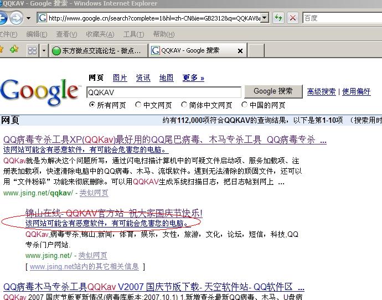Click the 网页 search category

(x=96, y=77)
